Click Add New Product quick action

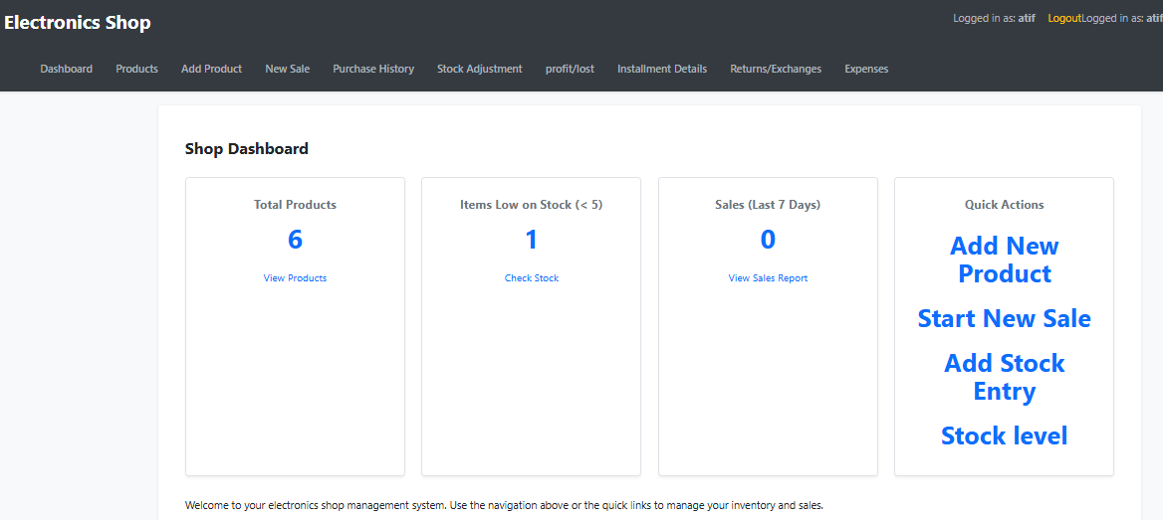pos(1004,260)
